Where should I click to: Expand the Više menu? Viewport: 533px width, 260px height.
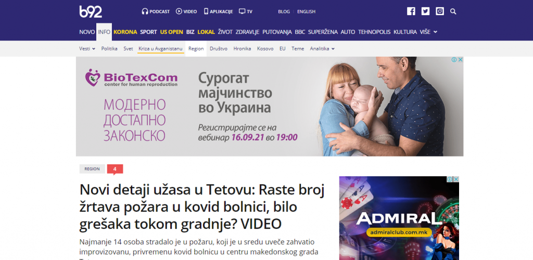[x=428, y=32]
